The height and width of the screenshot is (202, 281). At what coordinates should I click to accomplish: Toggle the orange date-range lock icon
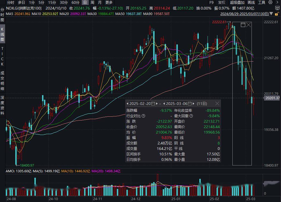pyautogui.click(x=277, y=14)
